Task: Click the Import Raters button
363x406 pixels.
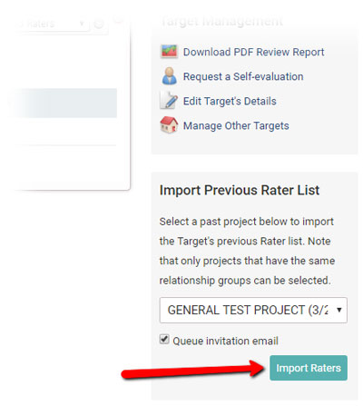Action: pyautogui.click(x=309, y=368)
